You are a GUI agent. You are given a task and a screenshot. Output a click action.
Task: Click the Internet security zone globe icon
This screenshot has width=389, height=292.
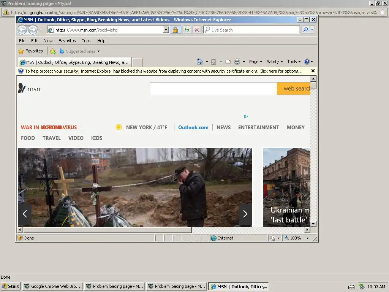(x=213, y=238)
